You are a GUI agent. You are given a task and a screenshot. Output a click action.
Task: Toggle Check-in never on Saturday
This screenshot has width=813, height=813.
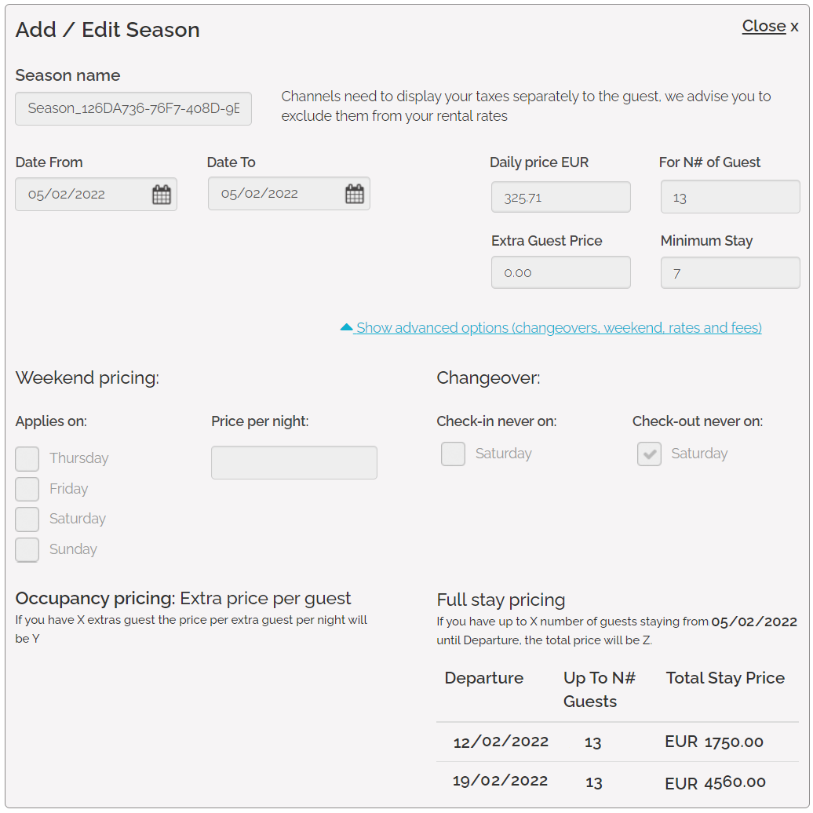point(453,454)
